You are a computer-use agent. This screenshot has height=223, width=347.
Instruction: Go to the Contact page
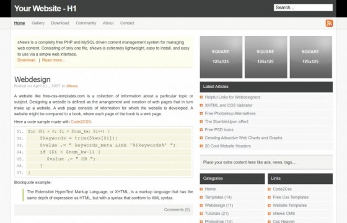[127, 23]
